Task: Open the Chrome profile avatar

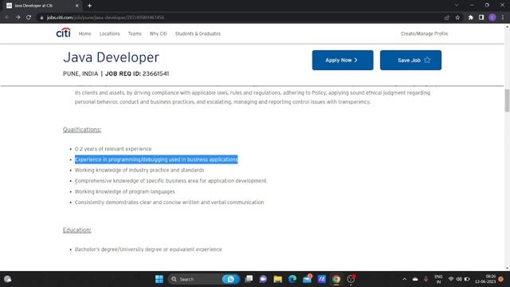Action: click(492, 18)
